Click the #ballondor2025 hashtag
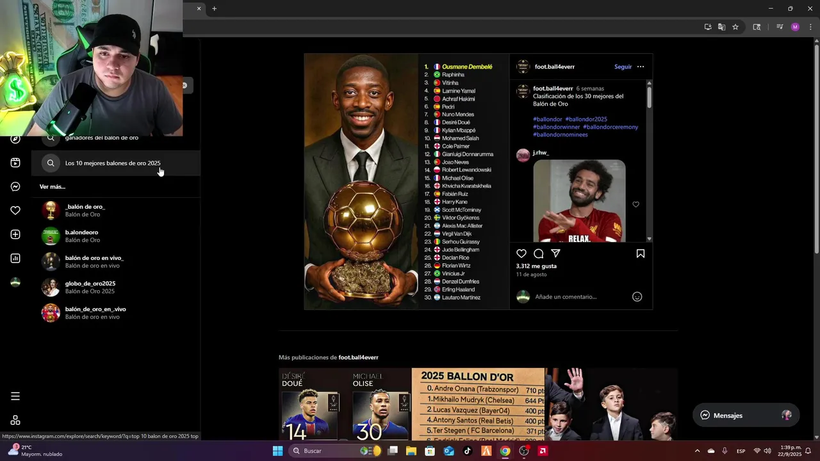The width and height of the screenshot is (820, 461). pyautogui.click(x=586, y=119)
